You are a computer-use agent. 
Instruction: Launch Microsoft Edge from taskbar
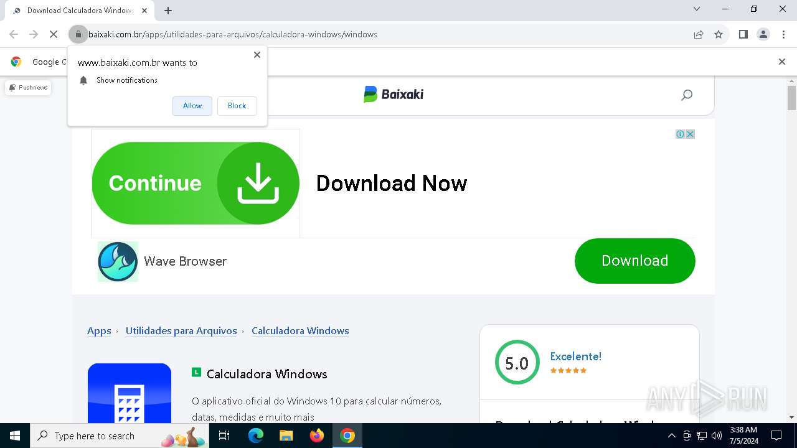[x=256, y=436]
